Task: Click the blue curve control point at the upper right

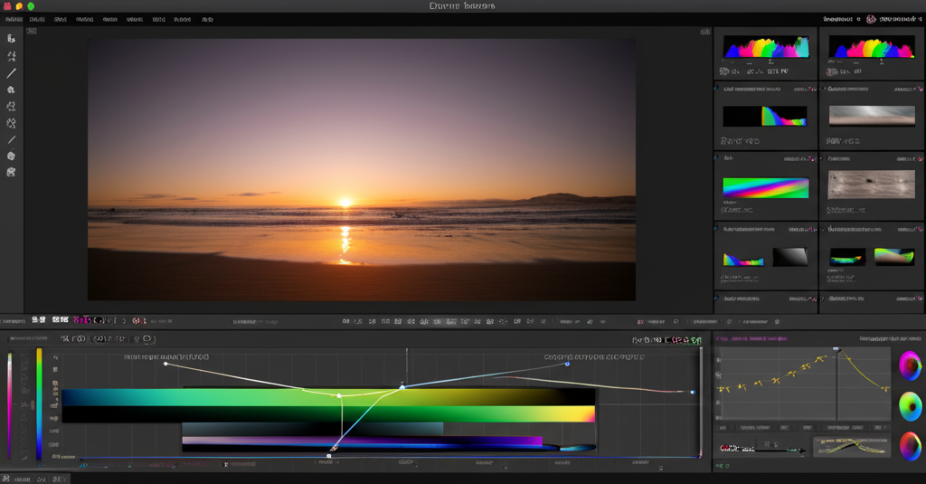Action: 567,364
